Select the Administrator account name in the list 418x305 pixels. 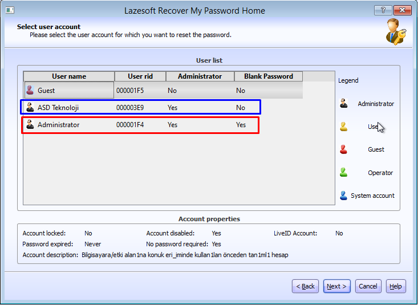pyautogui.click(x=58, y=125)
